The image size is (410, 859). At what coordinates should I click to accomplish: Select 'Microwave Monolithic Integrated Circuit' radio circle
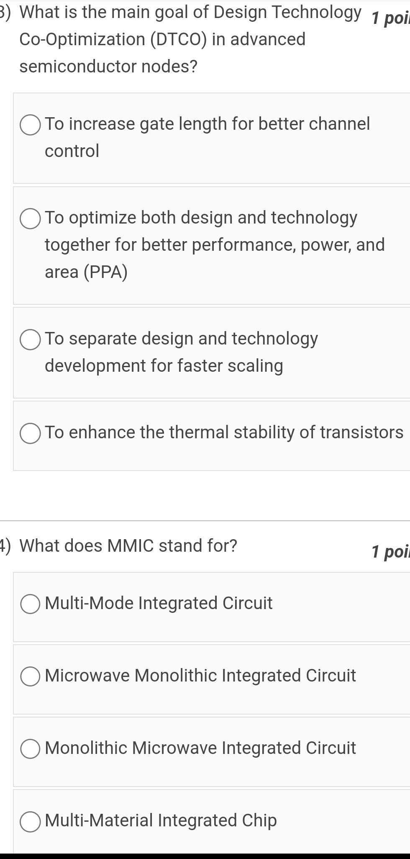pyautogui.click(x=30, y=676)
